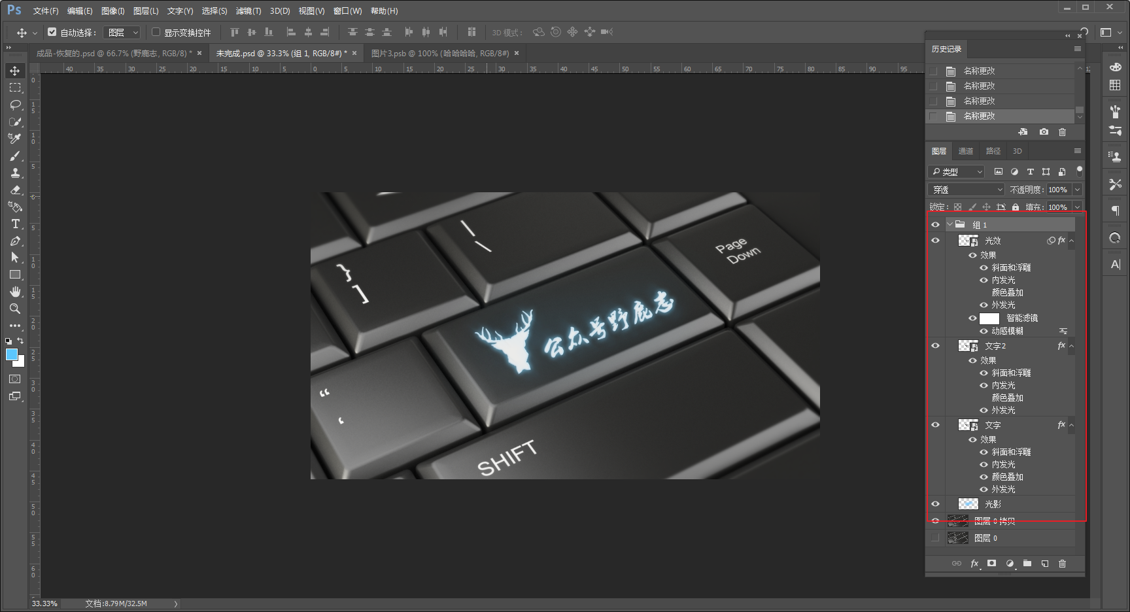The height and width of the screenshot is (612, 1130).
Task: Filter layers by pixel layers icon
Action: point(999,172)
